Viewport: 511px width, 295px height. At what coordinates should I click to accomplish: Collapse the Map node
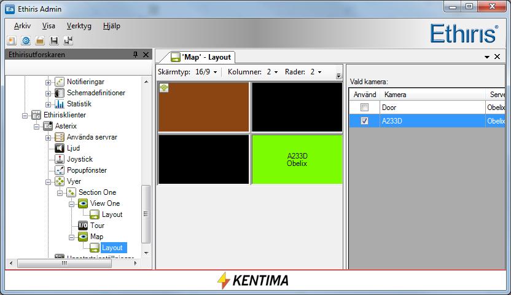[x=71, y=238]
